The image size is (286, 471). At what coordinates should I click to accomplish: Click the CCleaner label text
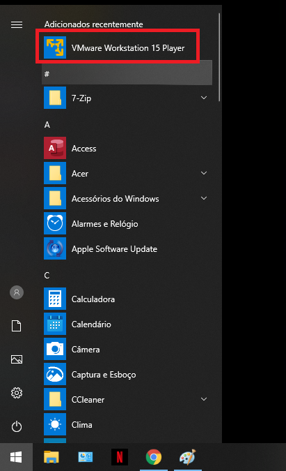pyautogui.click(x=88, y=400)
